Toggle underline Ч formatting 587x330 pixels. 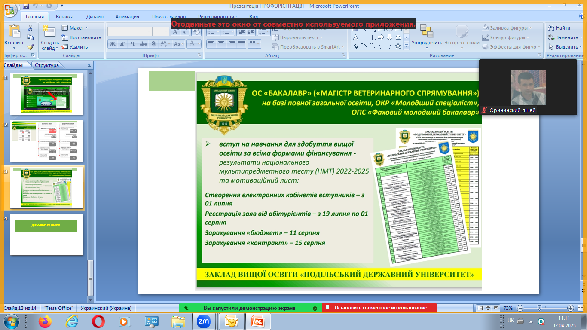click(x=133, y=44)
